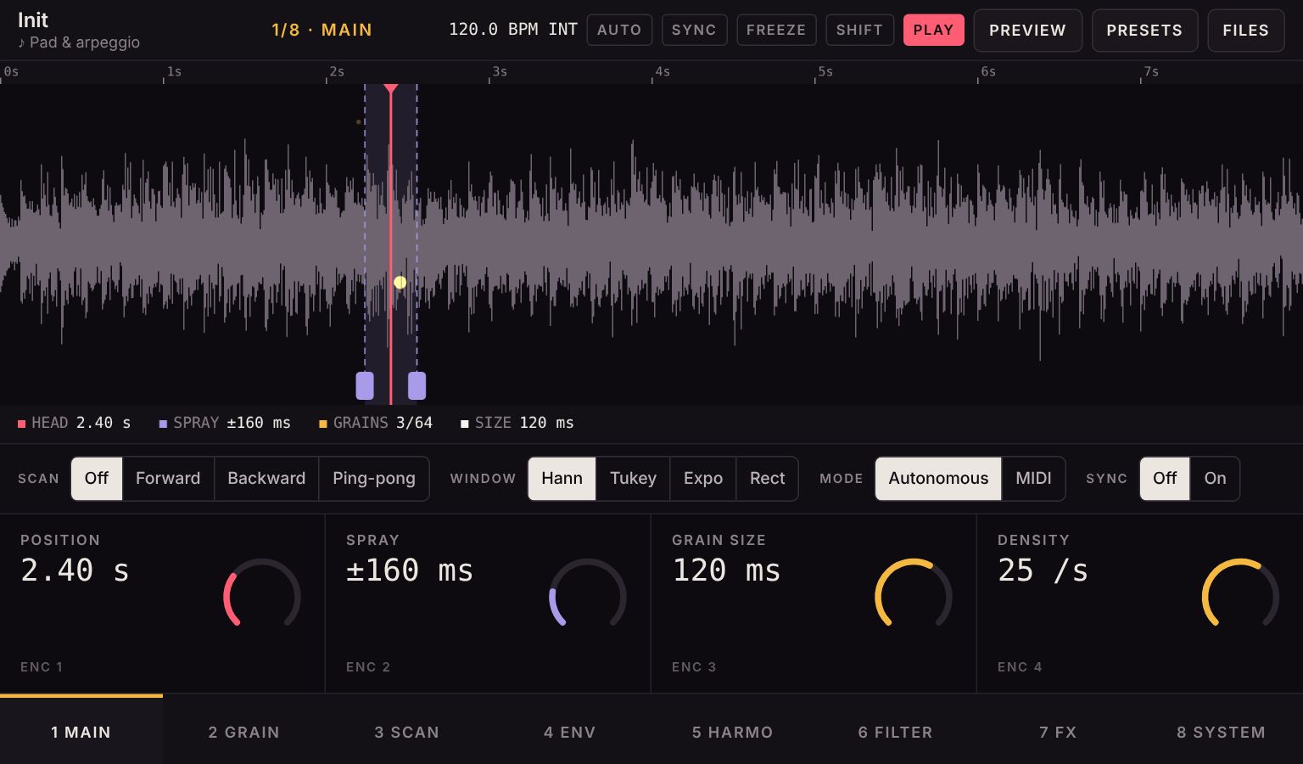This screenshot has height=764, width=1303.
Task: Turn sync Off in the option row
Action: point(1165,479)
